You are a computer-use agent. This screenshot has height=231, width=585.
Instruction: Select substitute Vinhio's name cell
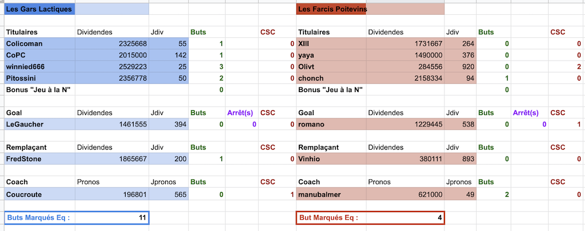coord(331,159)
